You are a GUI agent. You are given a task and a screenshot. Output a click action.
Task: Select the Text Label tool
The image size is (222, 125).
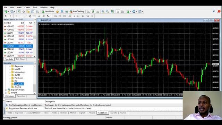(x=44, y=16)
